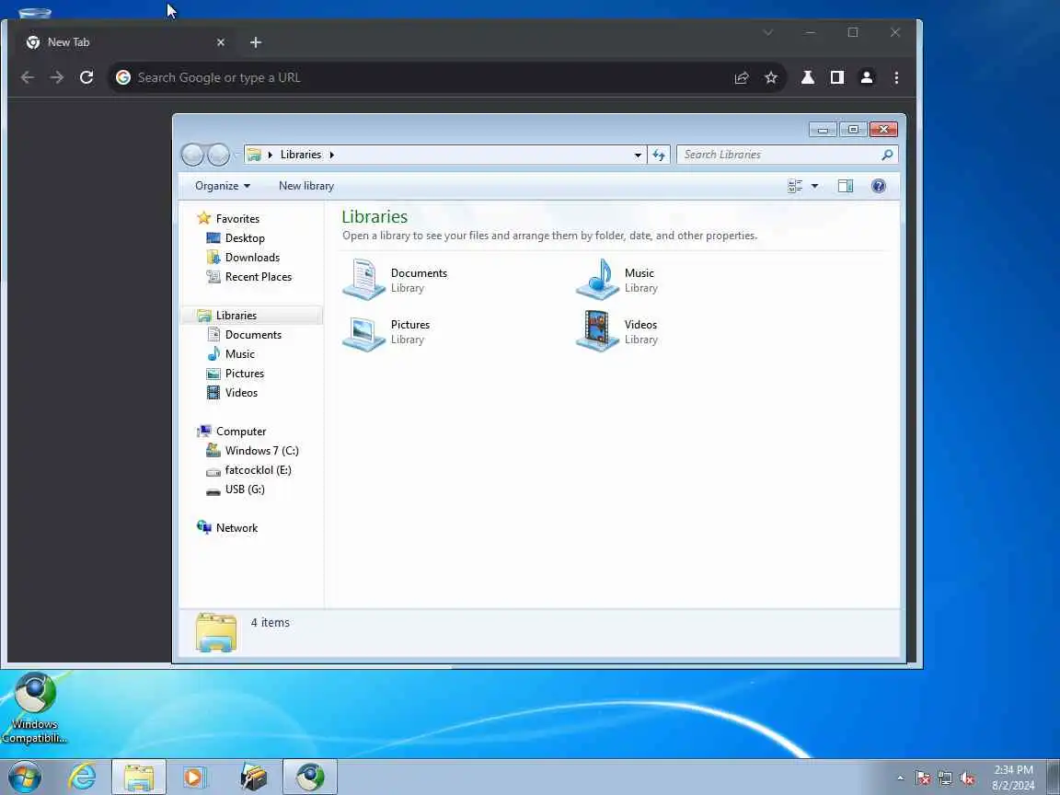Image resolution: width=1060 pixels, height=795 pixels.
Task: Click the Libraries breadcrumb in the address bar
Action: click(301, 155)
